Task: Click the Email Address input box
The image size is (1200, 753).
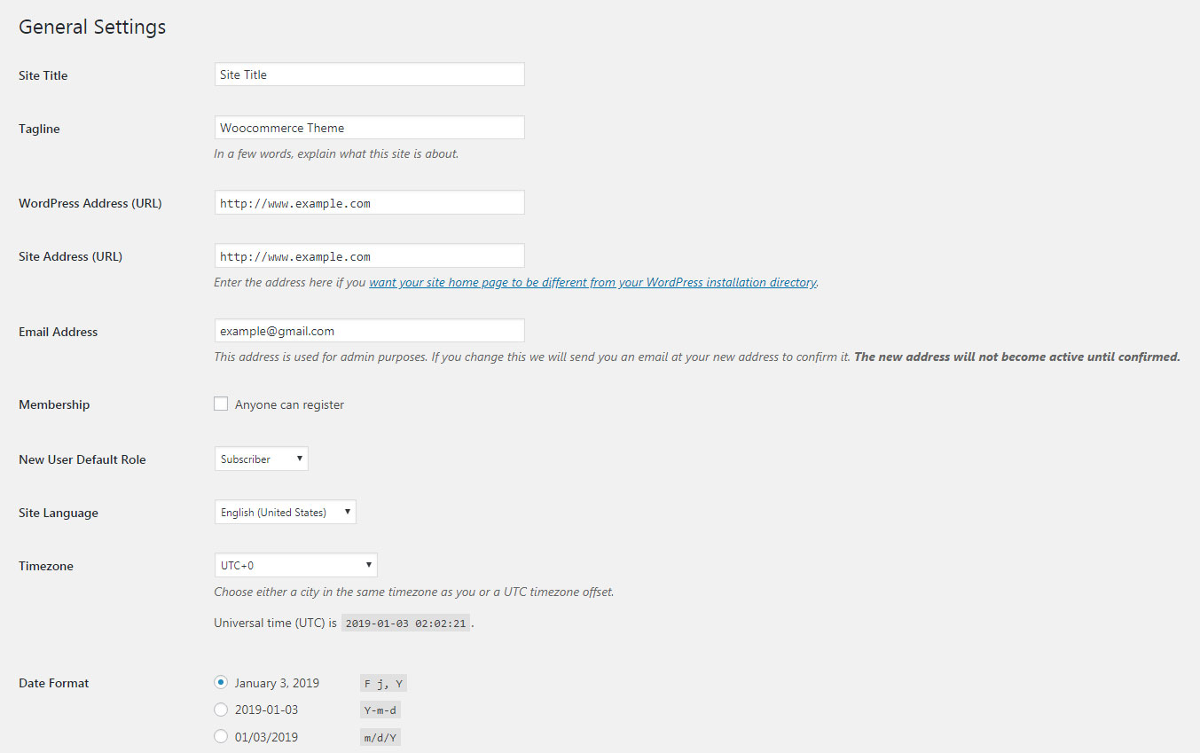Action: coord(369,331)
